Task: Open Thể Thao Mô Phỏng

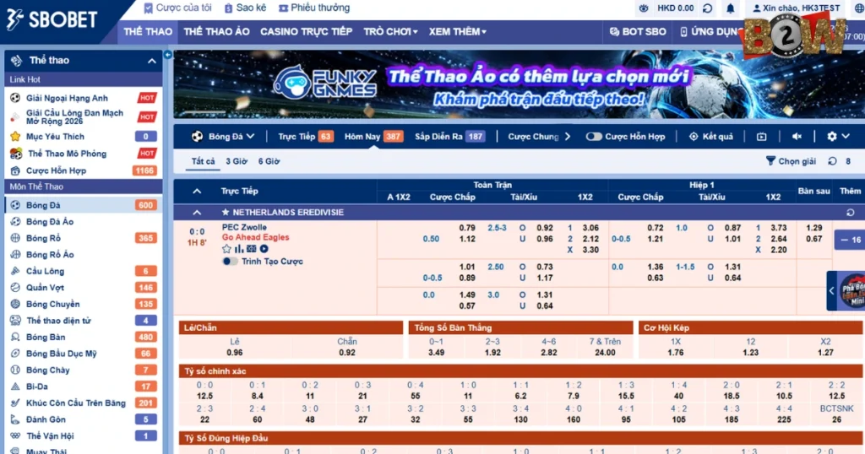Action: pos(67,154)
